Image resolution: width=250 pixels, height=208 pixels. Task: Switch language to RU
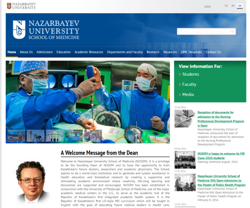point(233,6)
